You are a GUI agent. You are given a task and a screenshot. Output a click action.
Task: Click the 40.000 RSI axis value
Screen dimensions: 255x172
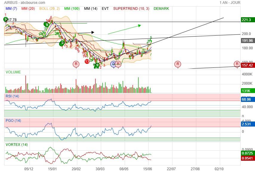[247, 107]
